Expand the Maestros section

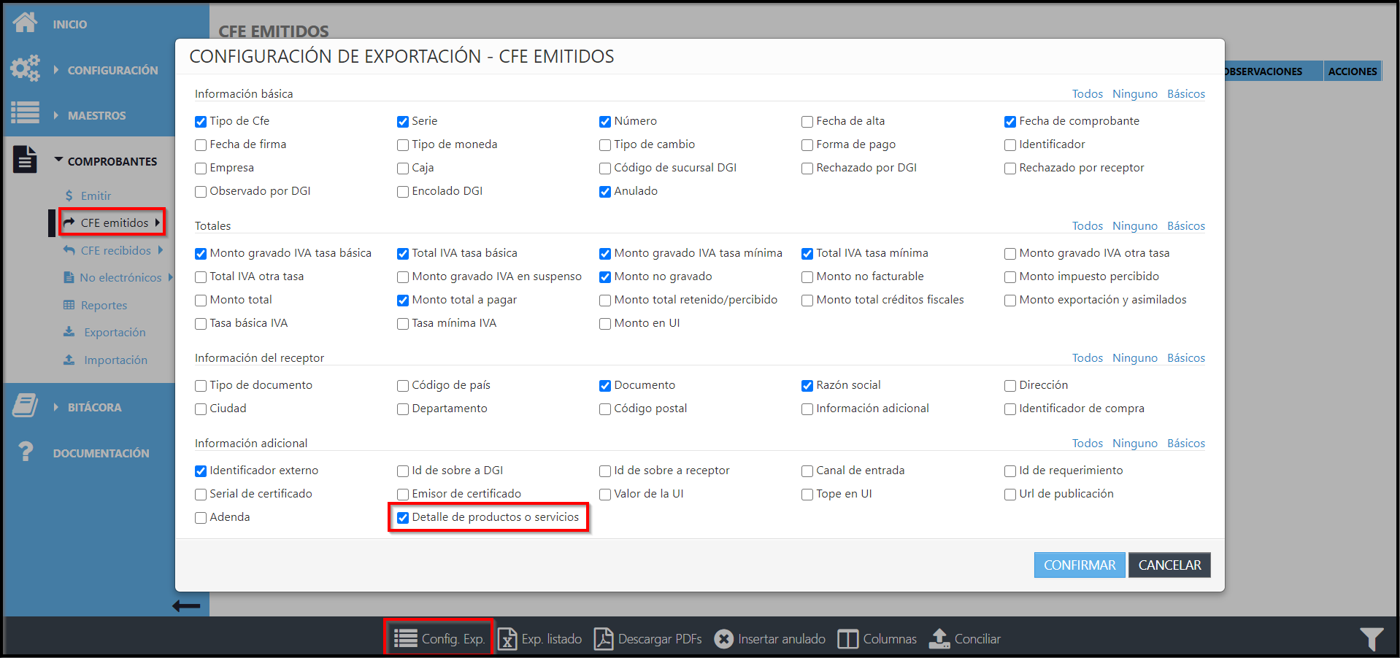point(96,115)
